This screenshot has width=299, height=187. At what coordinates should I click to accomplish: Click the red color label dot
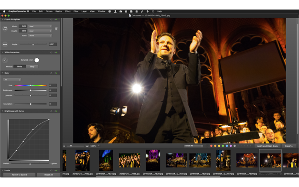point(211,146)
